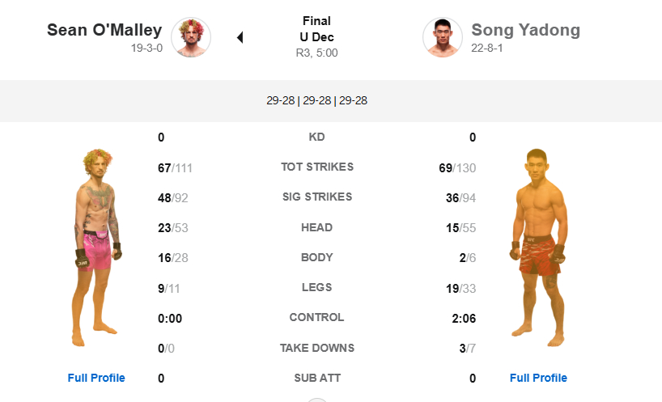Click Sean O'Malley's headshot avatar
This screenshot has height=402, width=662.
click(x=192, y=37)
